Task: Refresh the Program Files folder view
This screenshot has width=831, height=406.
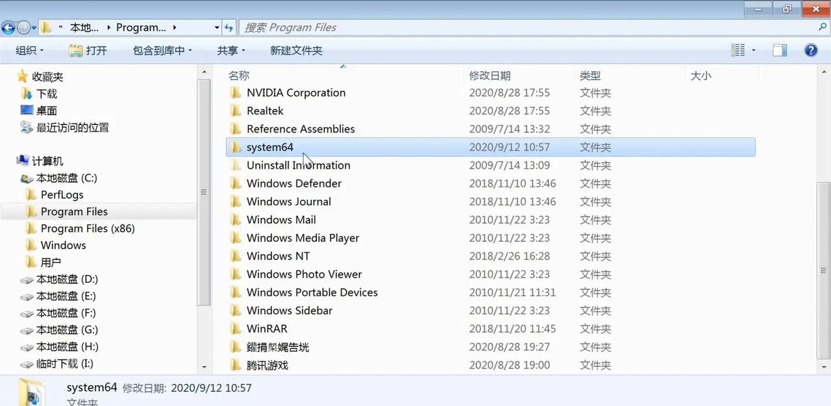Action: [x=229, y=28]
